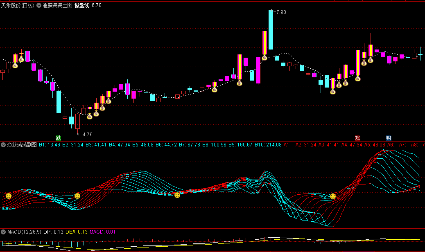Image resolution: width=425 pixels, height=252 pixels.
Task: Click the red A3: 41.41 value
Action: [x=329, y=145]
